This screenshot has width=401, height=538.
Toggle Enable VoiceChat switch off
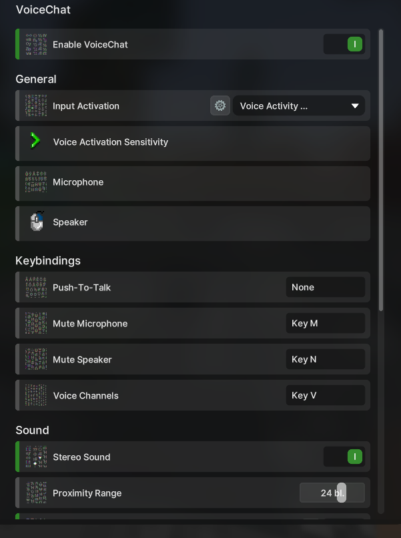click(x=344, y=44)
